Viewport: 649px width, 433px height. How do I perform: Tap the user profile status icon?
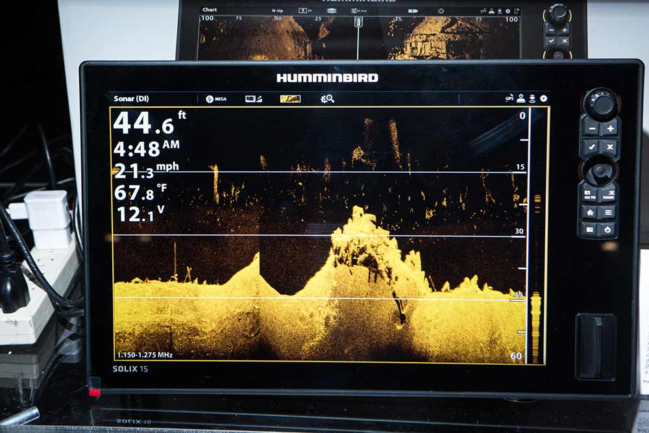pos(520,99)
